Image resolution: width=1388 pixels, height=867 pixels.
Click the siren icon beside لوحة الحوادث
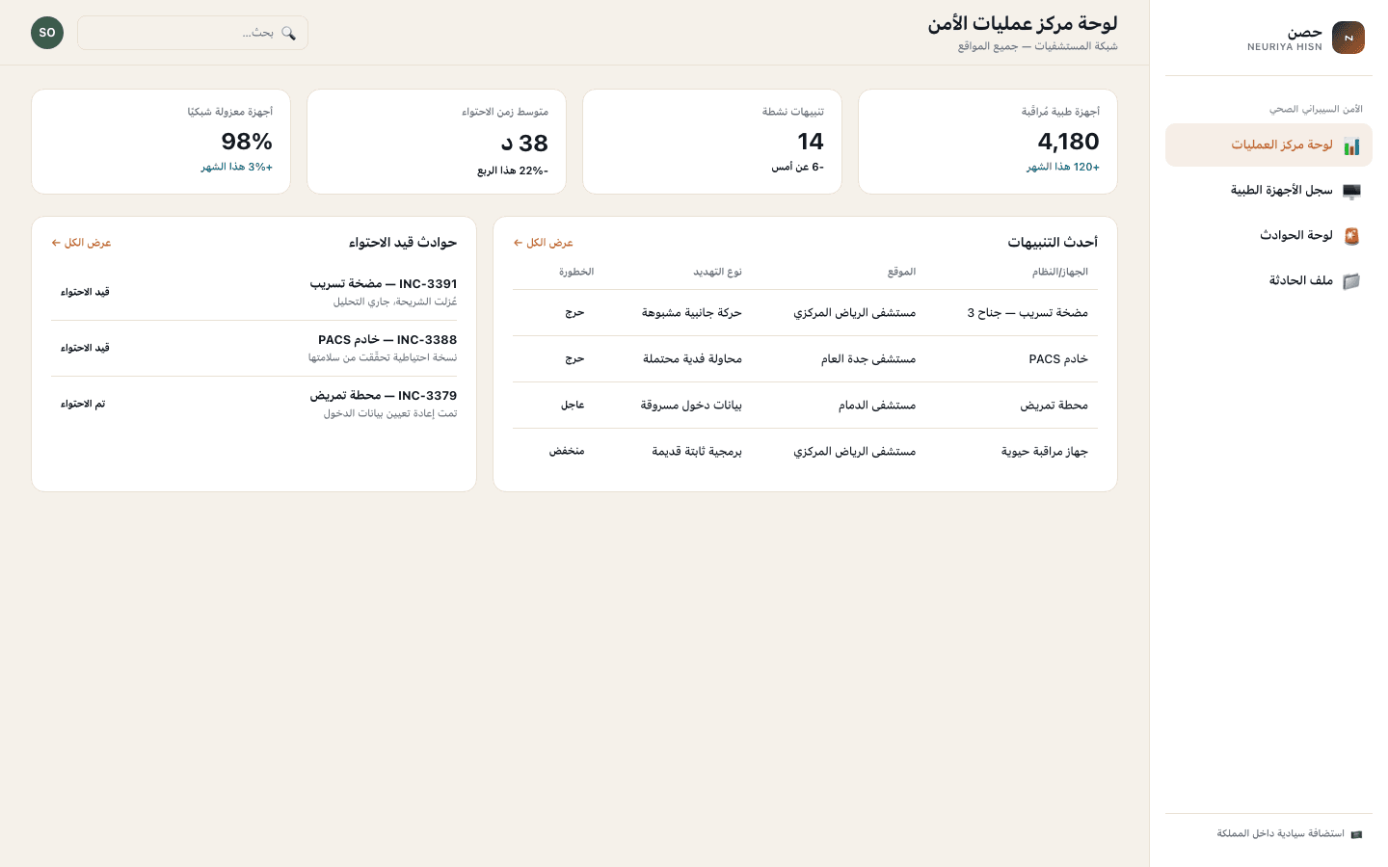pos(1351,236)
